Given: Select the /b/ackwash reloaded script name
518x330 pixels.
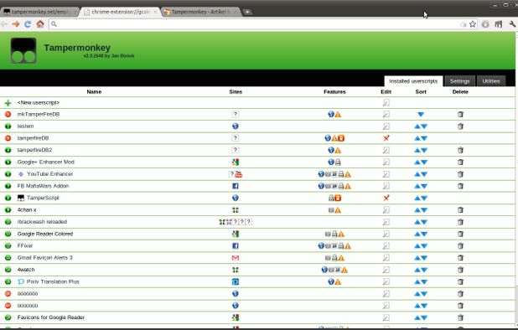Looking at the screenshot, I should pos(42,222).
